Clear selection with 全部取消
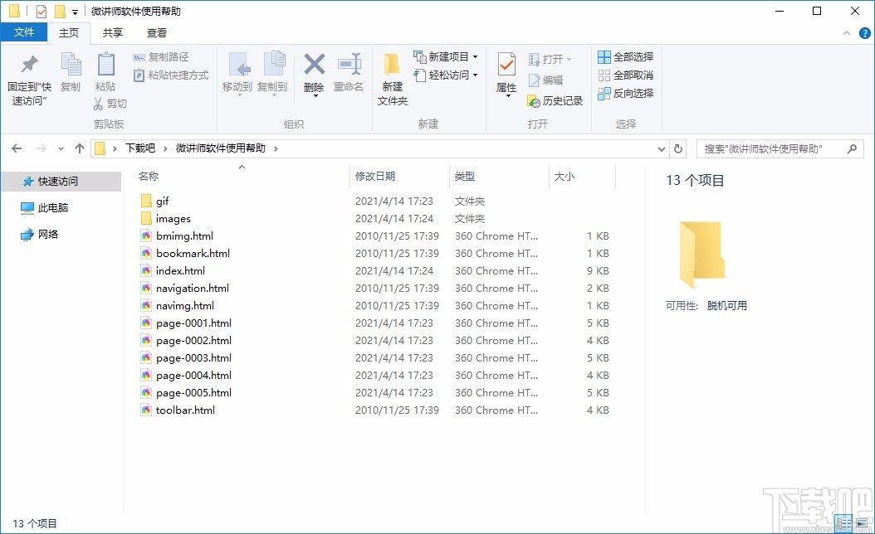875x534 pixels. point(624,74)
